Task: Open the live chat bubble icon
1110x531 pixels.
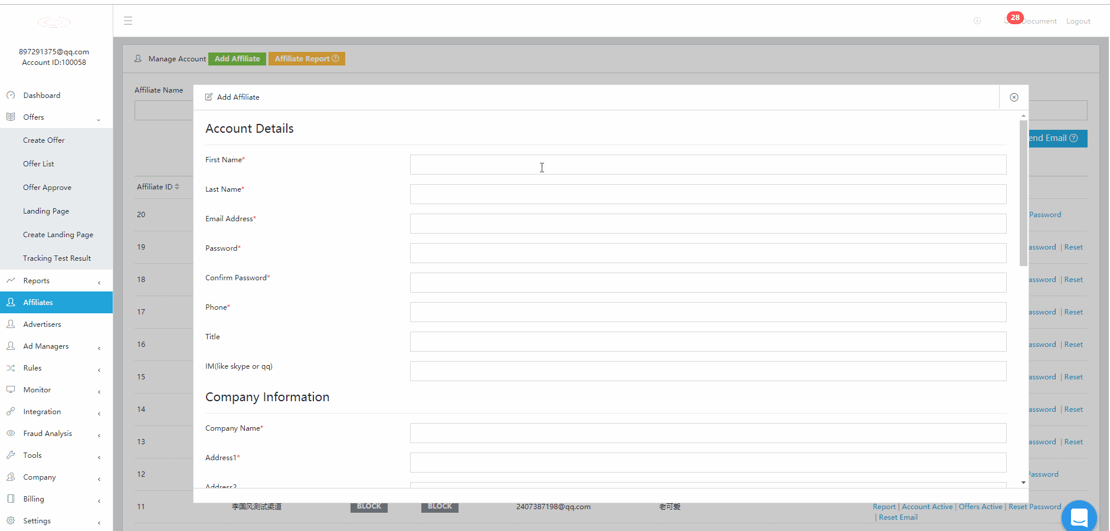Action: (1079, 517)
